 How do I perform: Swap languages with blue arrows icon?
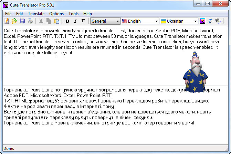(x=210, y=21)
